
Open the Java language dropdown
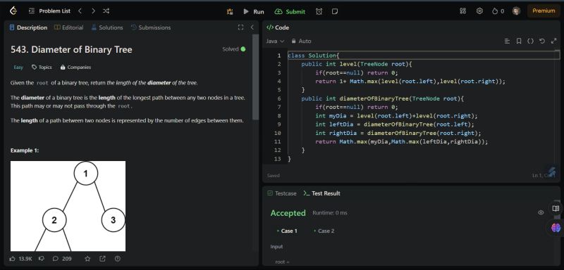[x=275, y=41]
